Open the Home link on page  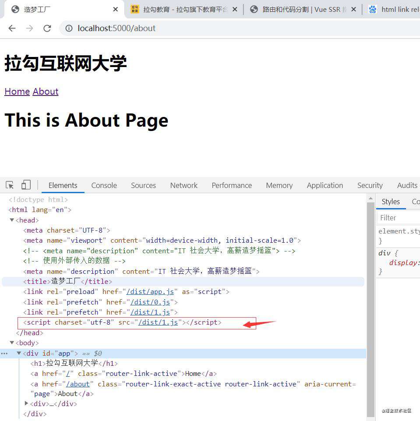click(x=17, y=92)
